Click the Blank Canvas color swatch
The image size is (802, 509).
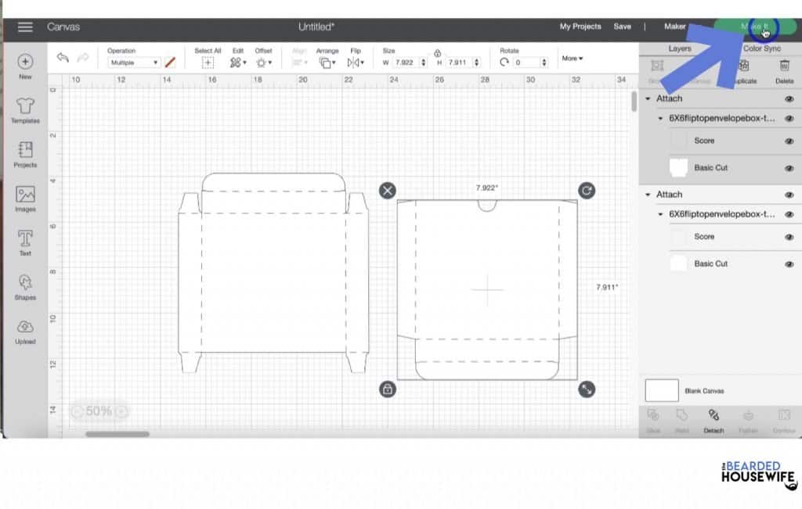(661, 390)
